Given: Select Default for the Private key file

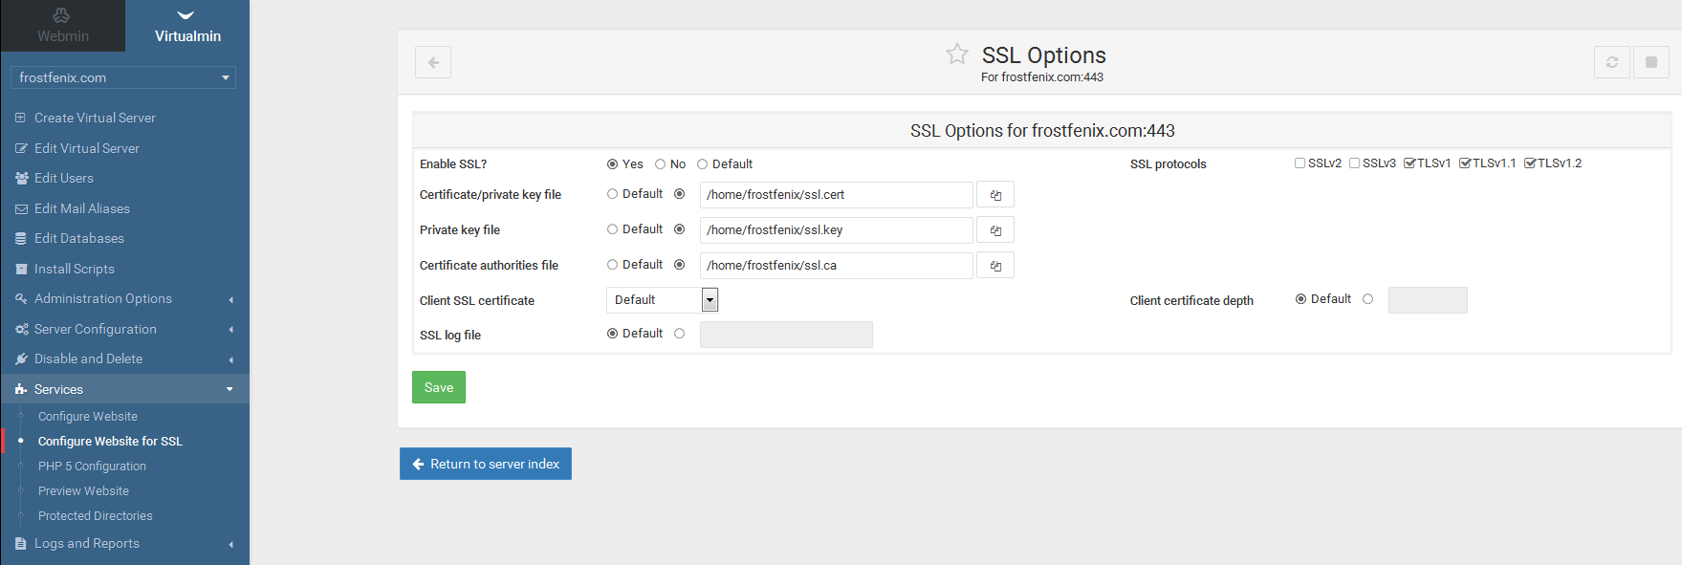Looking at the screenshot, I should 612,229.
